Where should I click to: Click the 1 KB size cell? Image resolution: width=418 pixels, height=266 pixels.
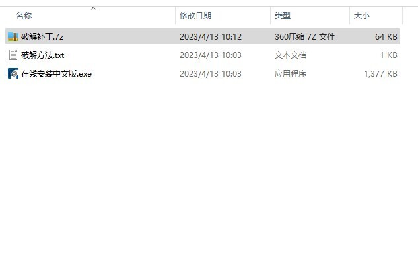[x=389, y=55]
